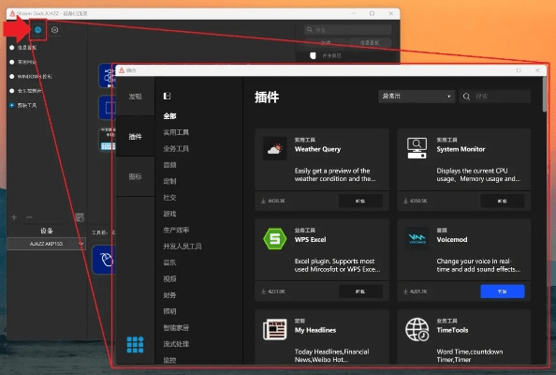556x375 pixels.
Task: Click the magnifier icon in plugin store search
Action: click(467, 97)
